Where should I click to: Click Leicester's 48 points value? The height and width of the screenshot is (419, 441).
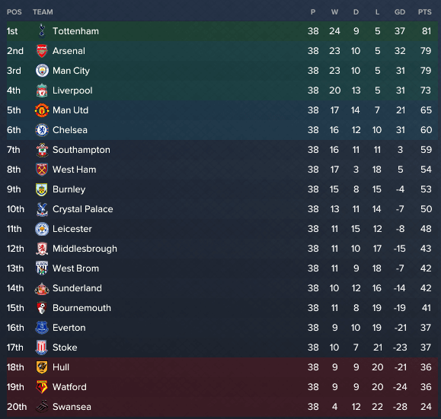tap(426, 229)
